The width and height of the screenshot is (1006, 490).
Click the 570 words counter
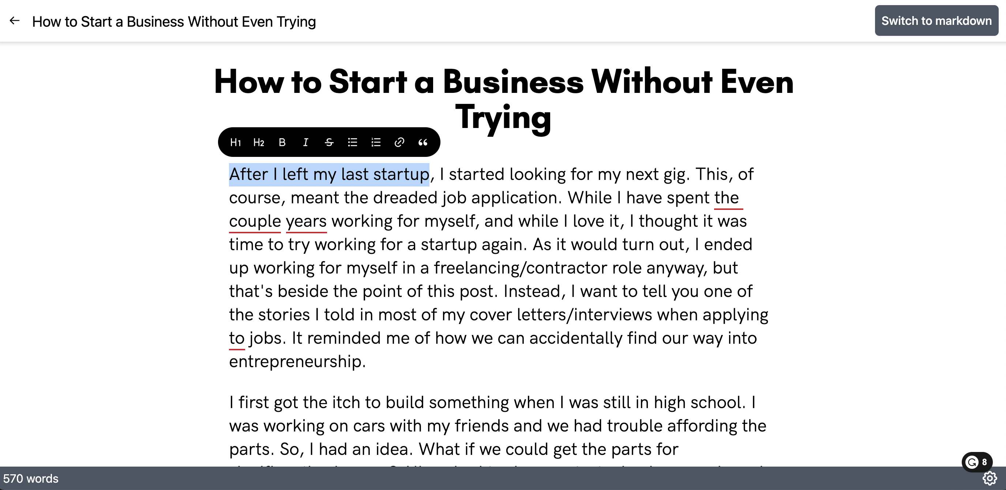tap(31, 479)
